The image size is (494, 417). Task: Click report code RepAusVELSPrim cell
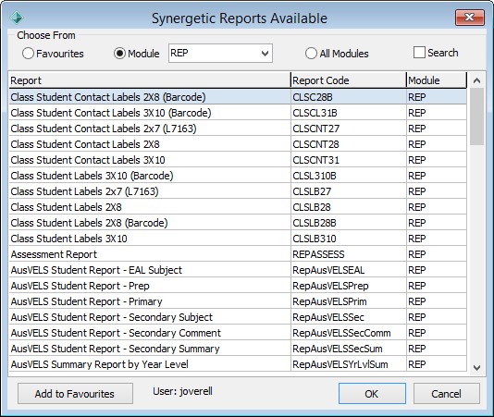[349, 301]
